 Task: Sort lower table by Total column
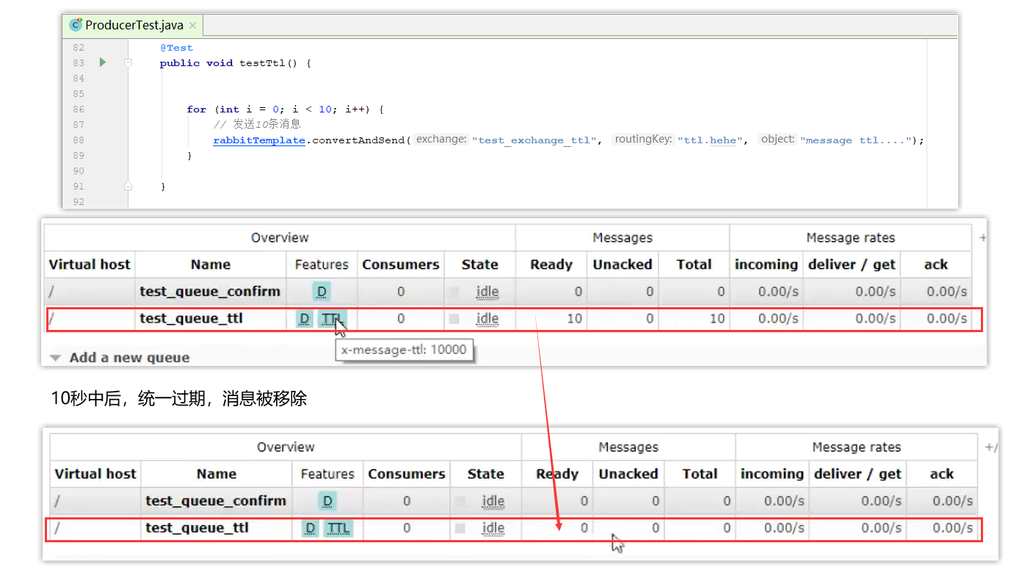(700, 474)
